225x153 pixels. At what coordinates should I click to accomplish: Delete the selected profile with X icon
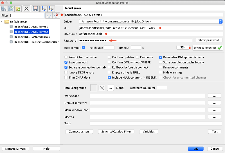pyautogui.click(x=26, y=9)
